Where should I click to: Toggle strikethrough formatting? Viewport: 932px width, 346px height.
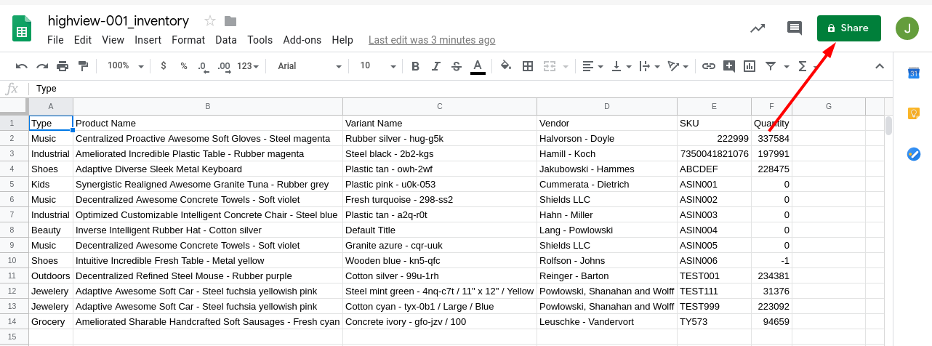click(457, 66)
